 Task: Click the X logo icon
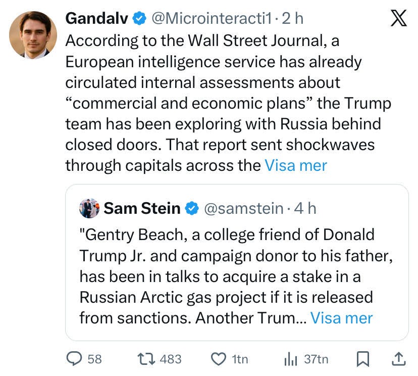click(x=398, y=19)
